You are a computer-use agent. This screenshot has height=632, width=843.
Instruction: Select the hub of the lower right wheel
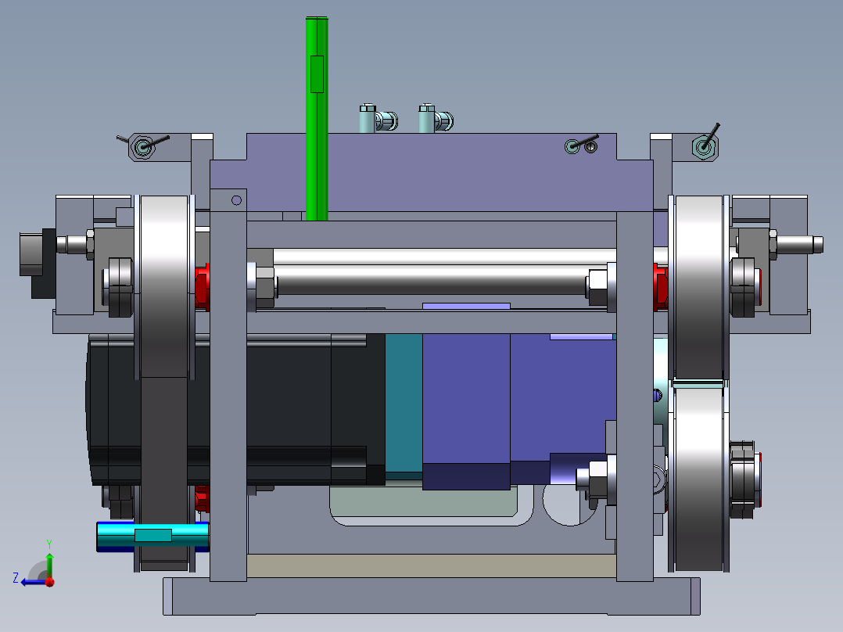pyautogui.click(x=745, y=479)
